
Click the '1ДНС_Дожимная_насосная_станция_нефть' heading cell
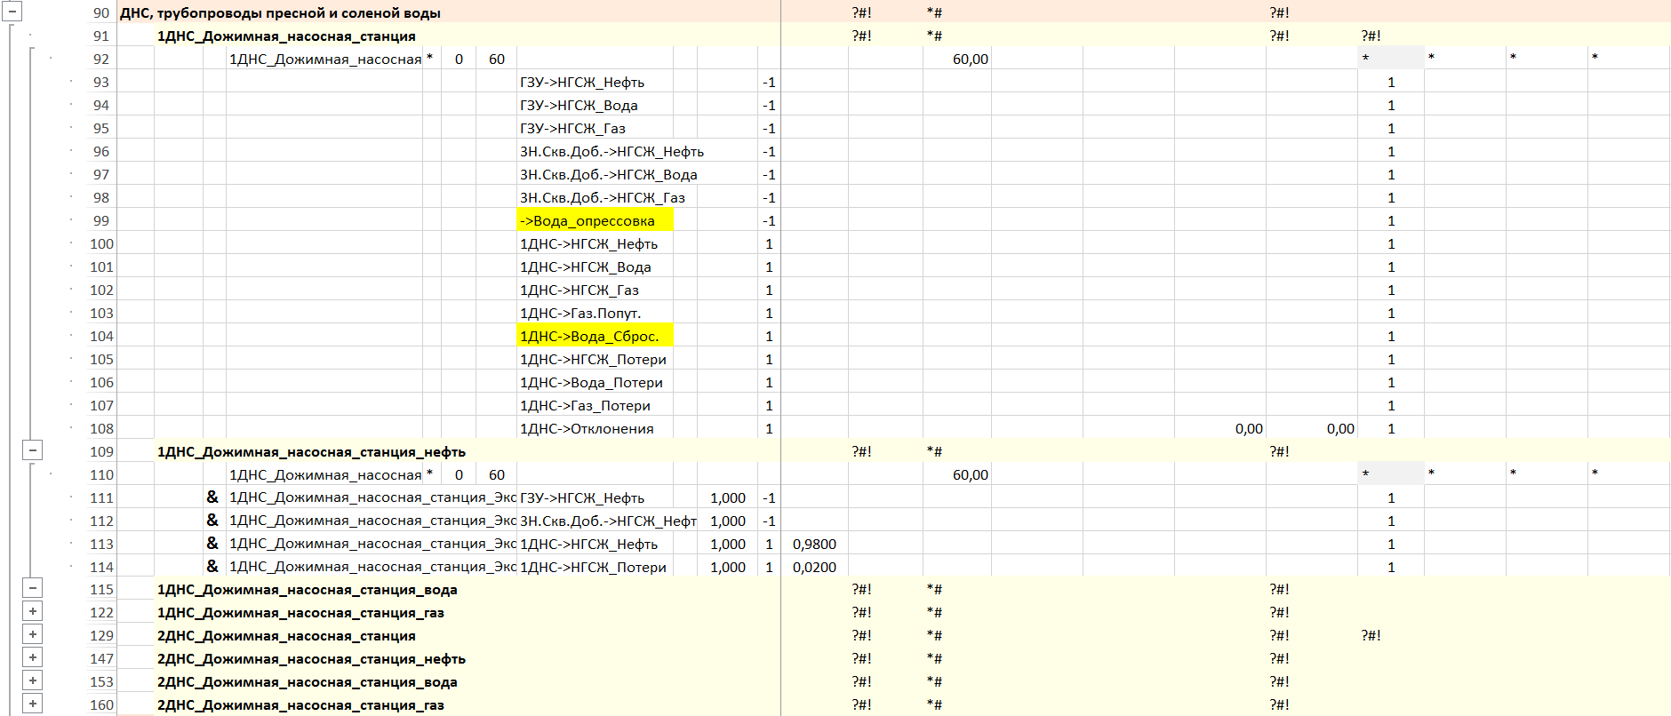(x=311, y=451)
